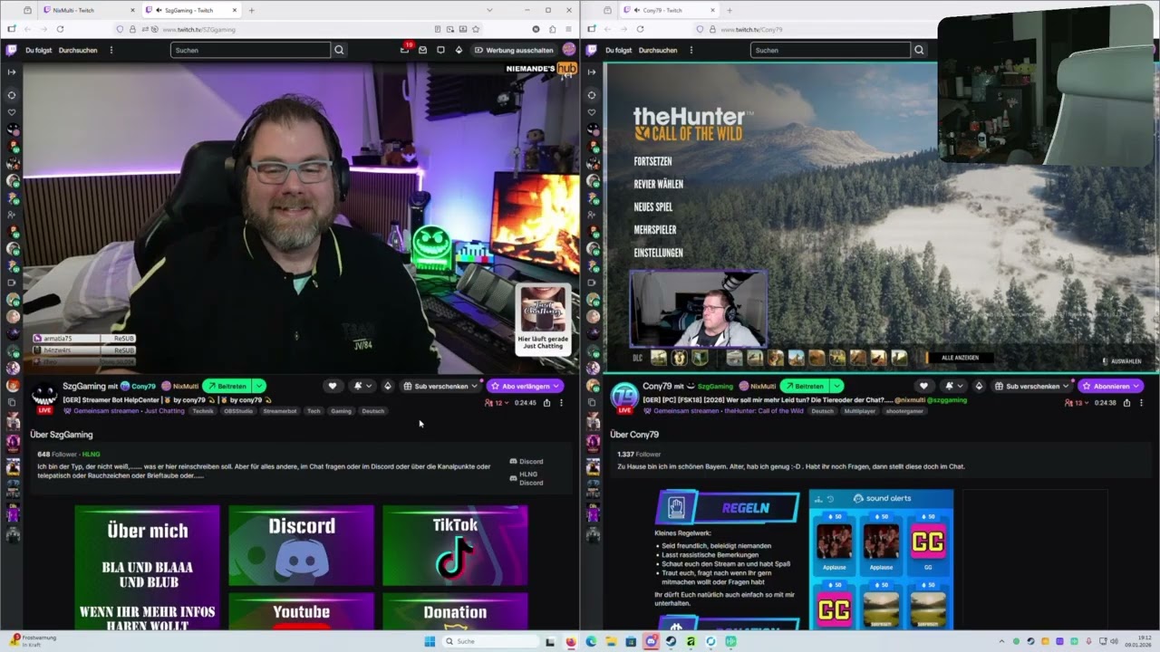Image resolution: width=1160 pixels, height=652 pixels.
Task: Open chat bubble icon in left Twitch header
Action: tap(440, 50)
